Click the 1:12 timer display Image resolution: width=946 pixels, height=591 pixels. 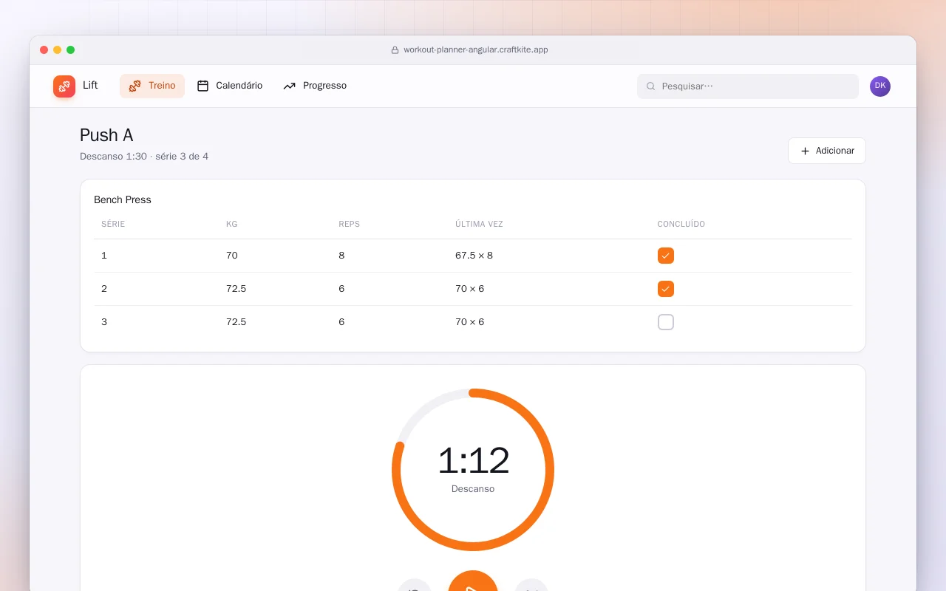coord(473,461)
